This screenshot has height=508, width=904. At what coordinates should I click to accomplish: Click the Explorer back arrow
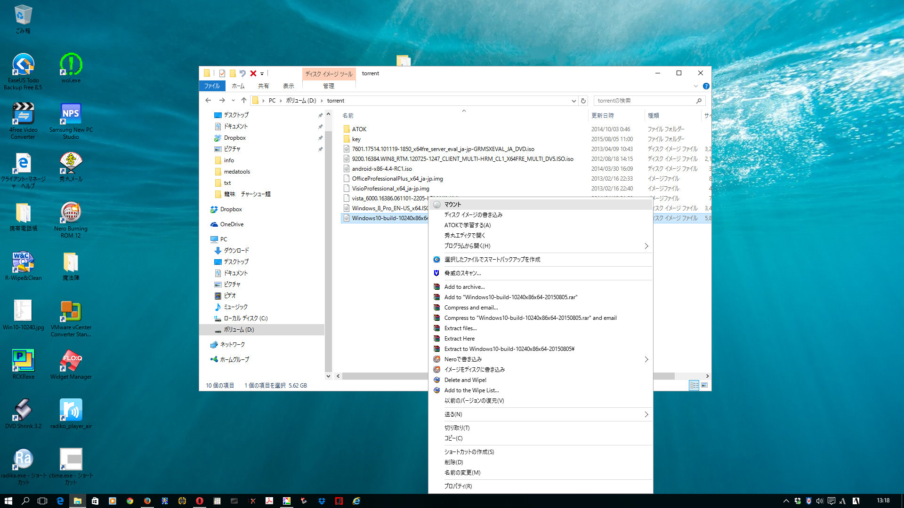208,100
